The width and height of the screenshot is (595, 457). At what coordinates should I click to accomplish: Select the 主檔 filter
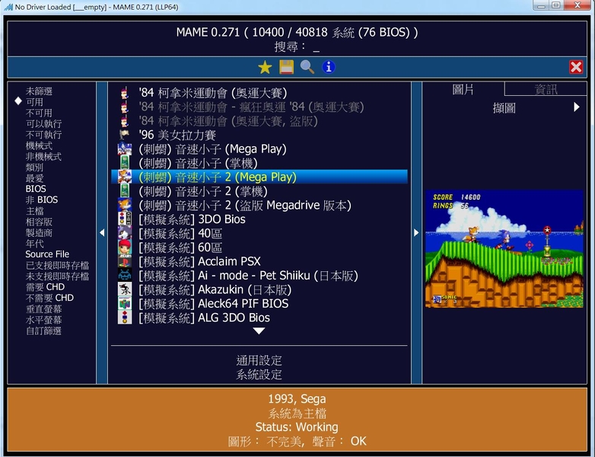pos(34,211)
